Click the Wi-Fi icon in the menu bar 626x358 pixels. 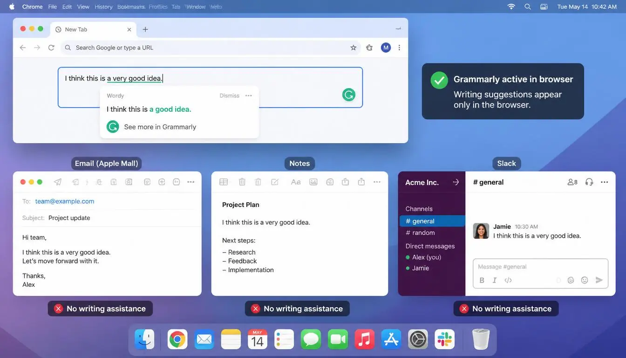coord(511,7)
